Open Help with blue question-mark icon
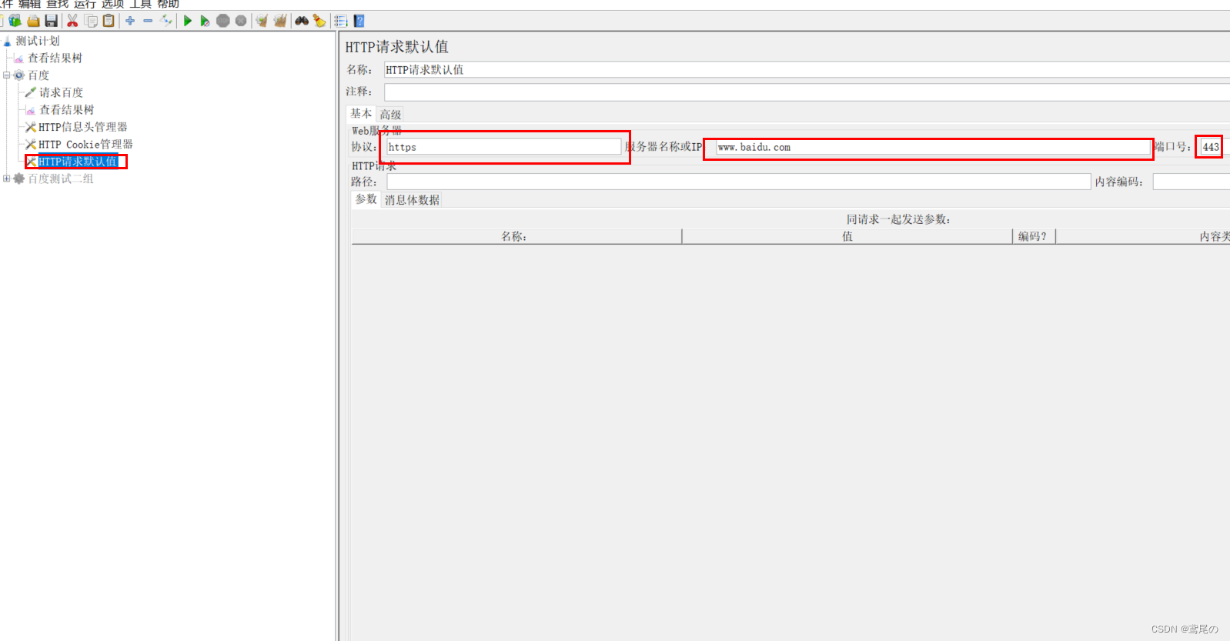 click(359, 21)
